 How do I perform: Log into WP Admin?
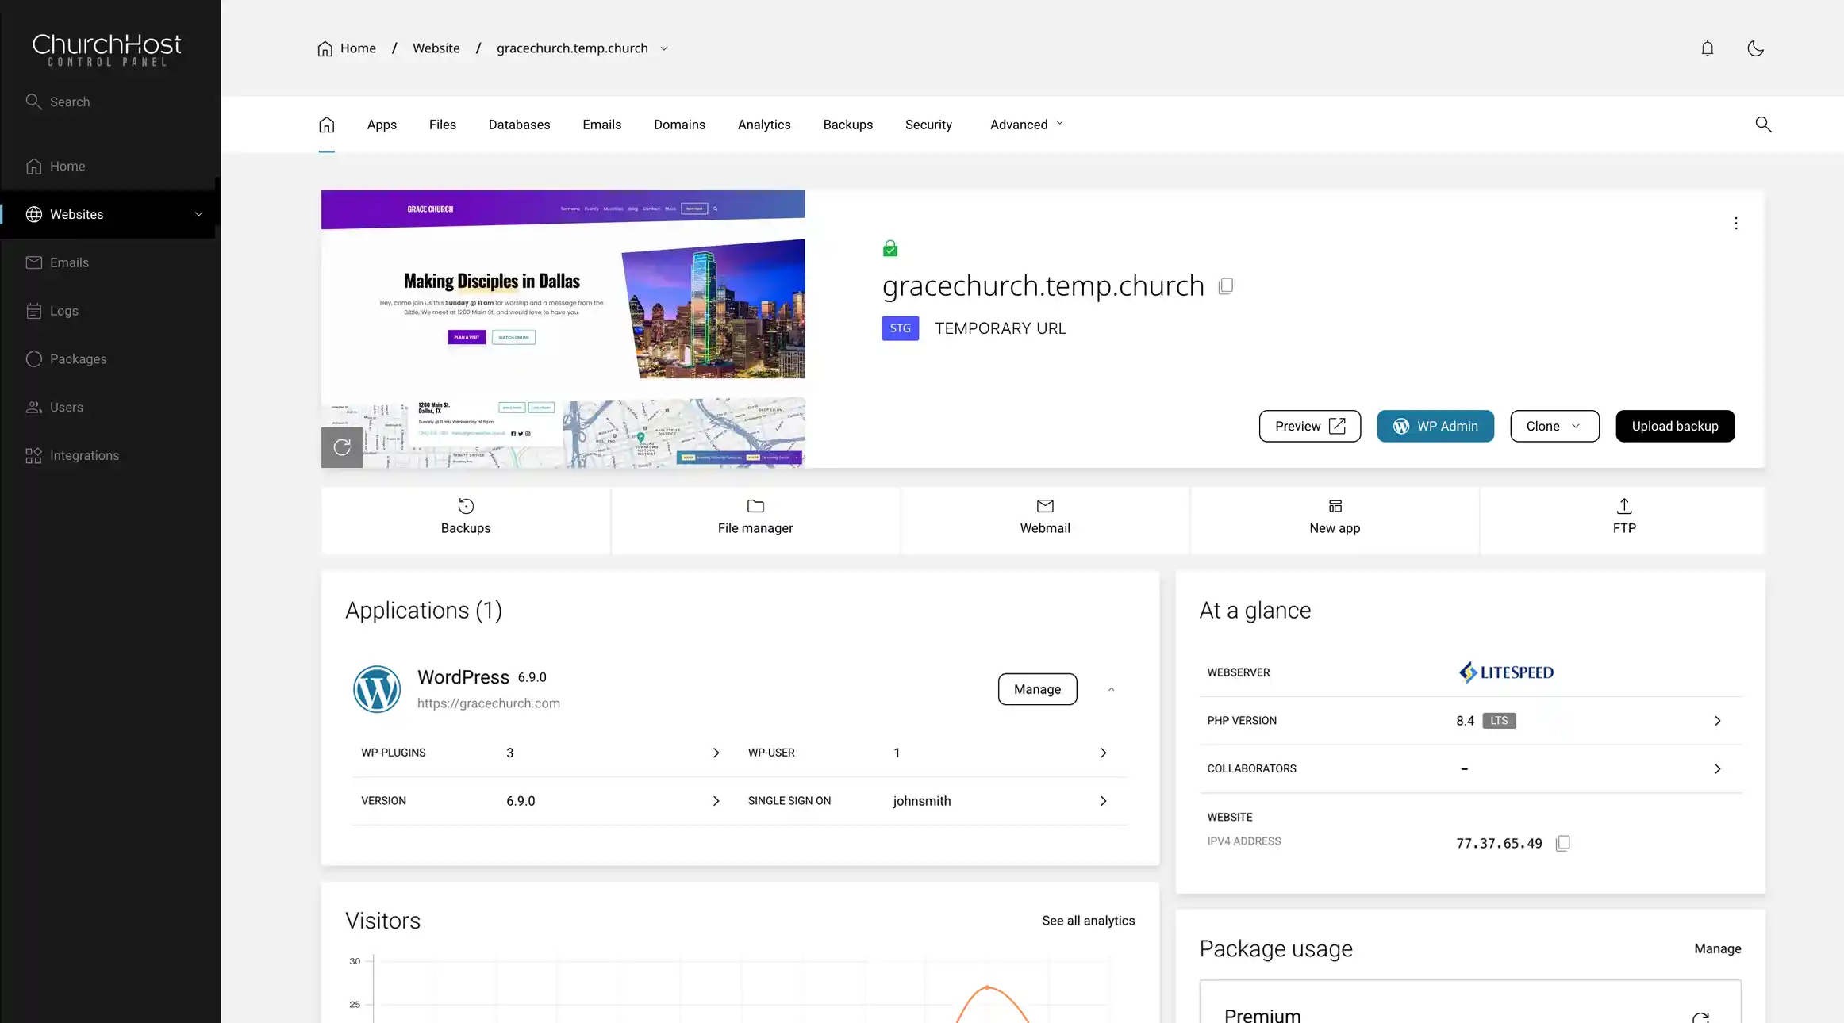pyautogui.click(x=1435, y=426)
